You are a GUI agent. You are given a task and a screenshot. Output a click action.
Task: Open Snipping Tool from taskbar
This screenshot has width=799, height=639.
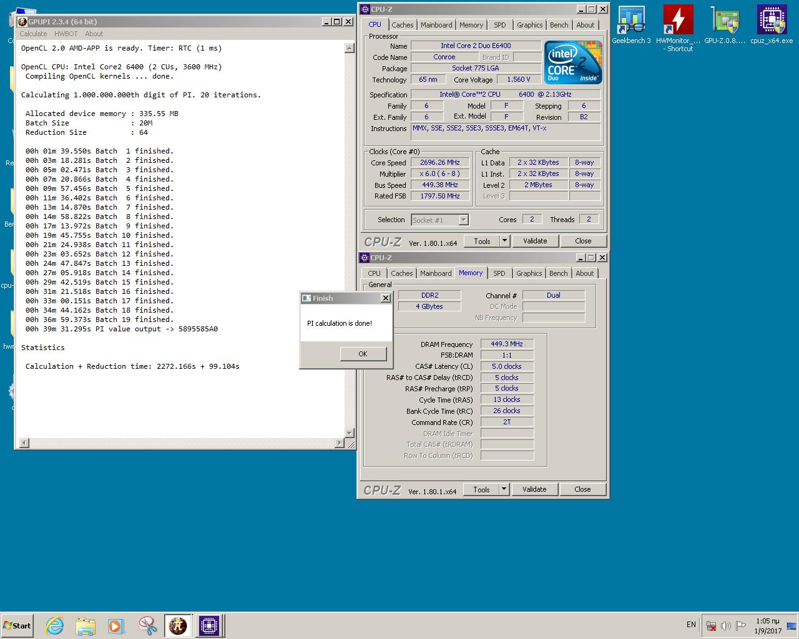[x=147, y=626]
